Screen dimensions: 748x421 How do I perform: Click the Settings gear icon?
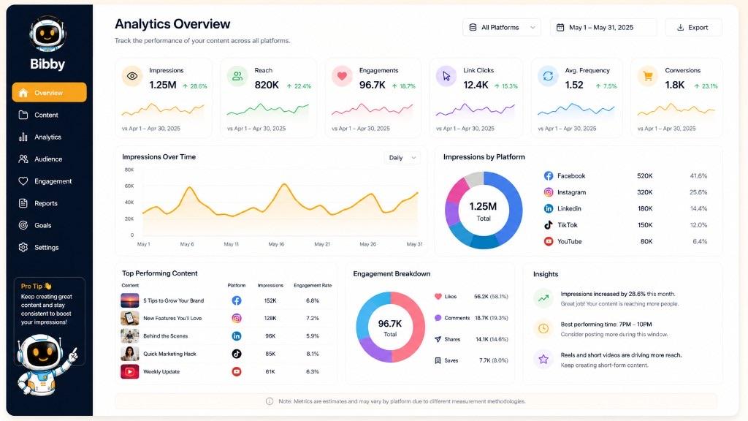pos(23,247)
